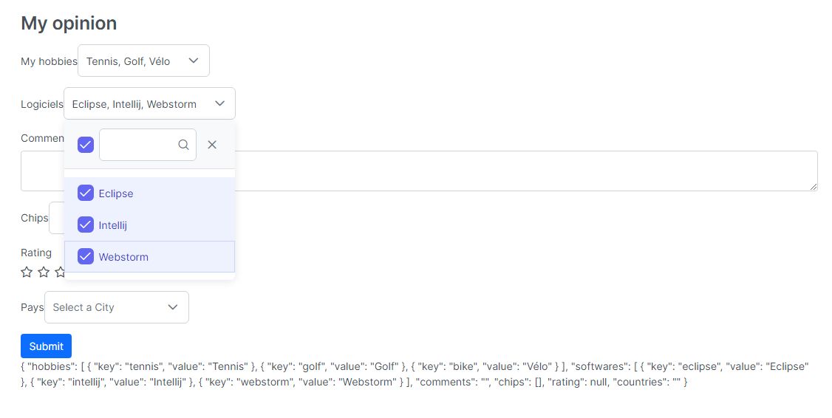Click the JSON output text below Submit
This screenshot has width=832, height=418.
coord(415,374)
